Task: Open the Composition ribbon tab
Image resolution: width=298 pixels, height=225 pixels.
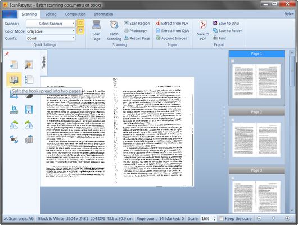Action: click(x=75, y=14)
